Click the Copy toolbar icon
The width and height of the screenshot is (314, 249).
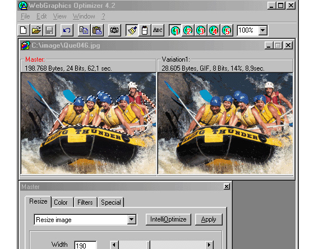[x=84, y=30]
